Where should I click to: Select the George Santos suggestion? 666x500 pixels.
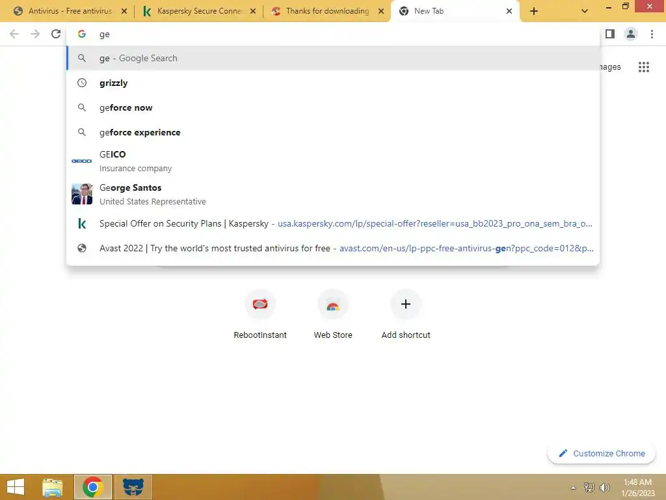(334, 194)
